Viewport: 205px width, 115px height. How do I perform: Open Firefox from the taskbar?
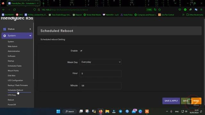(x=101, y=111)
